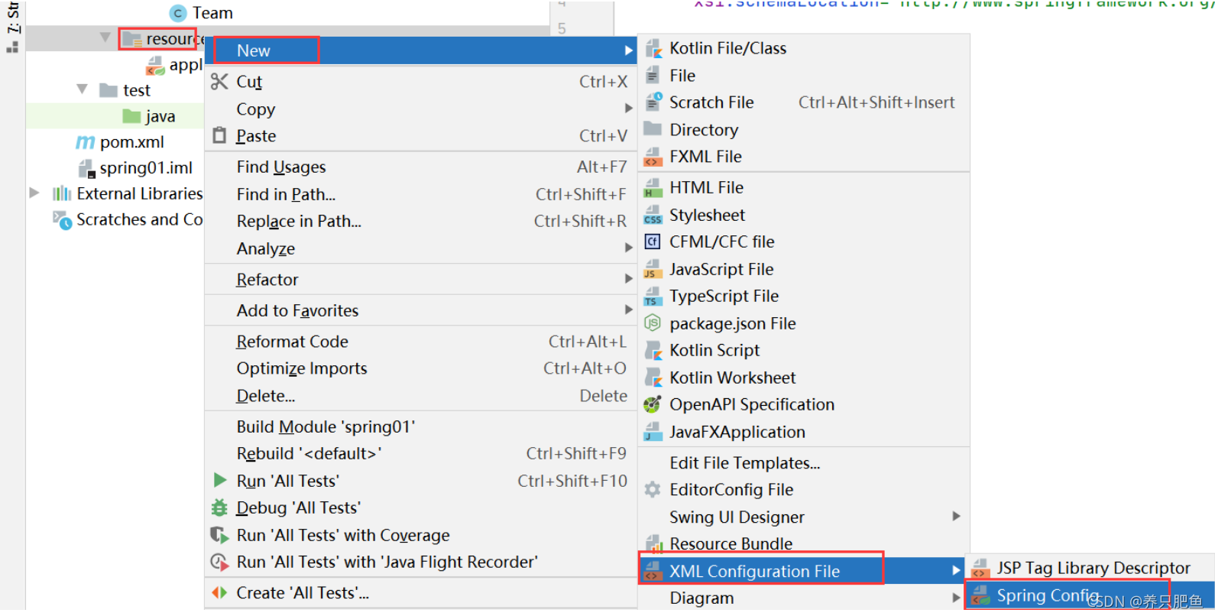Choose Rebuild '<default>' entry
The image size is (1215, 616).
point(420,453)
